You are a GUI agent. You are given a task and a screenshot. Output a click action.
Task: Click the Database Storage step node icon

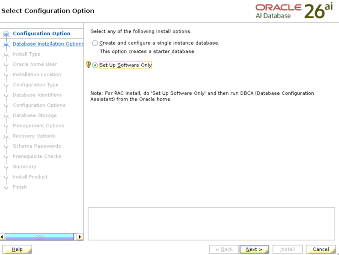coord(6,115)
